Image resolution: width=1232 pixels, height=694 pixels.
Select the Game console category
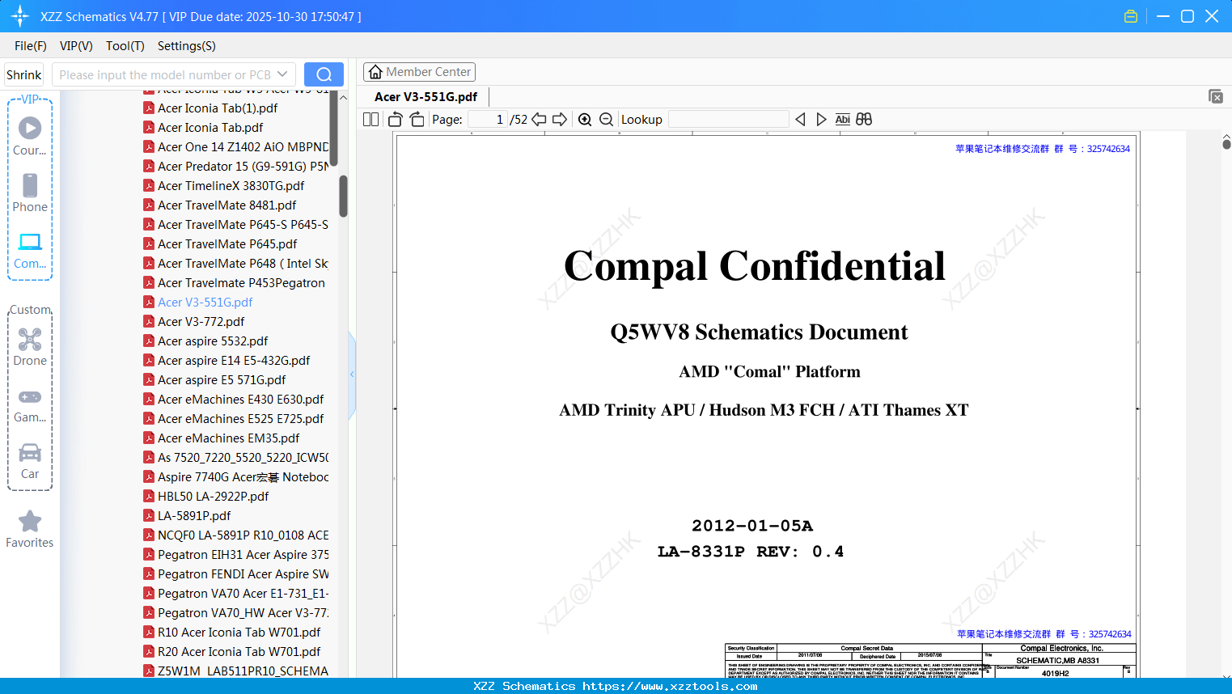(x=30, y=404)
